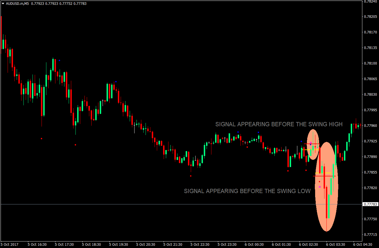Click the current price tag 0.77783 on the axis
This screenshot has width=379, height=248.
pyautogui.click(x=370, y=204)
